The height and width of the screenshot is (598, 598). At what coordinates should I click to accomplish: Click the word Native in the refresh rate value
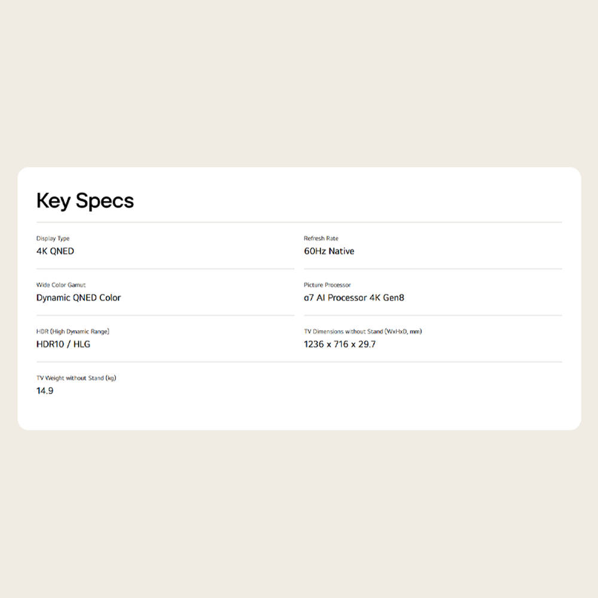341,251
